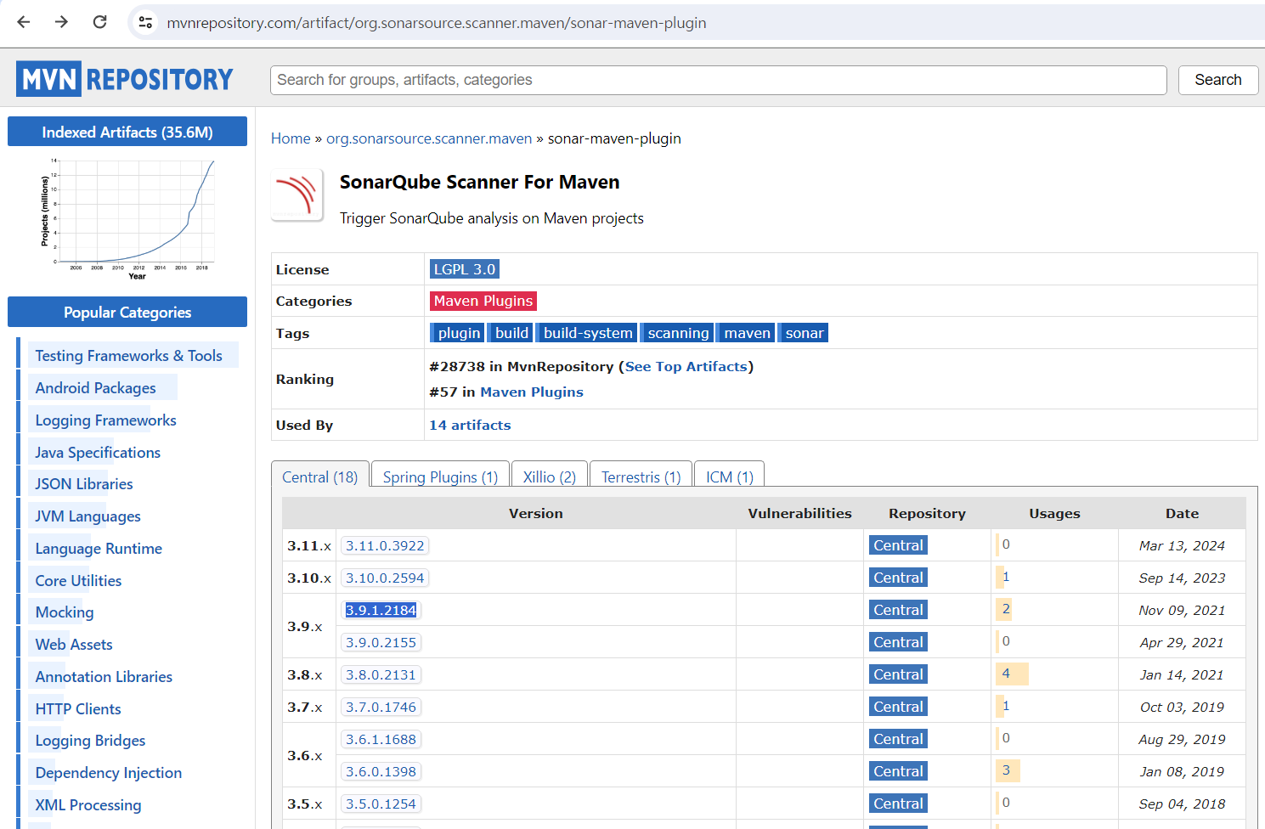Screen dimensions: 1265x829
Task: Select the sonar tag
Action: (x=804, y=333)
